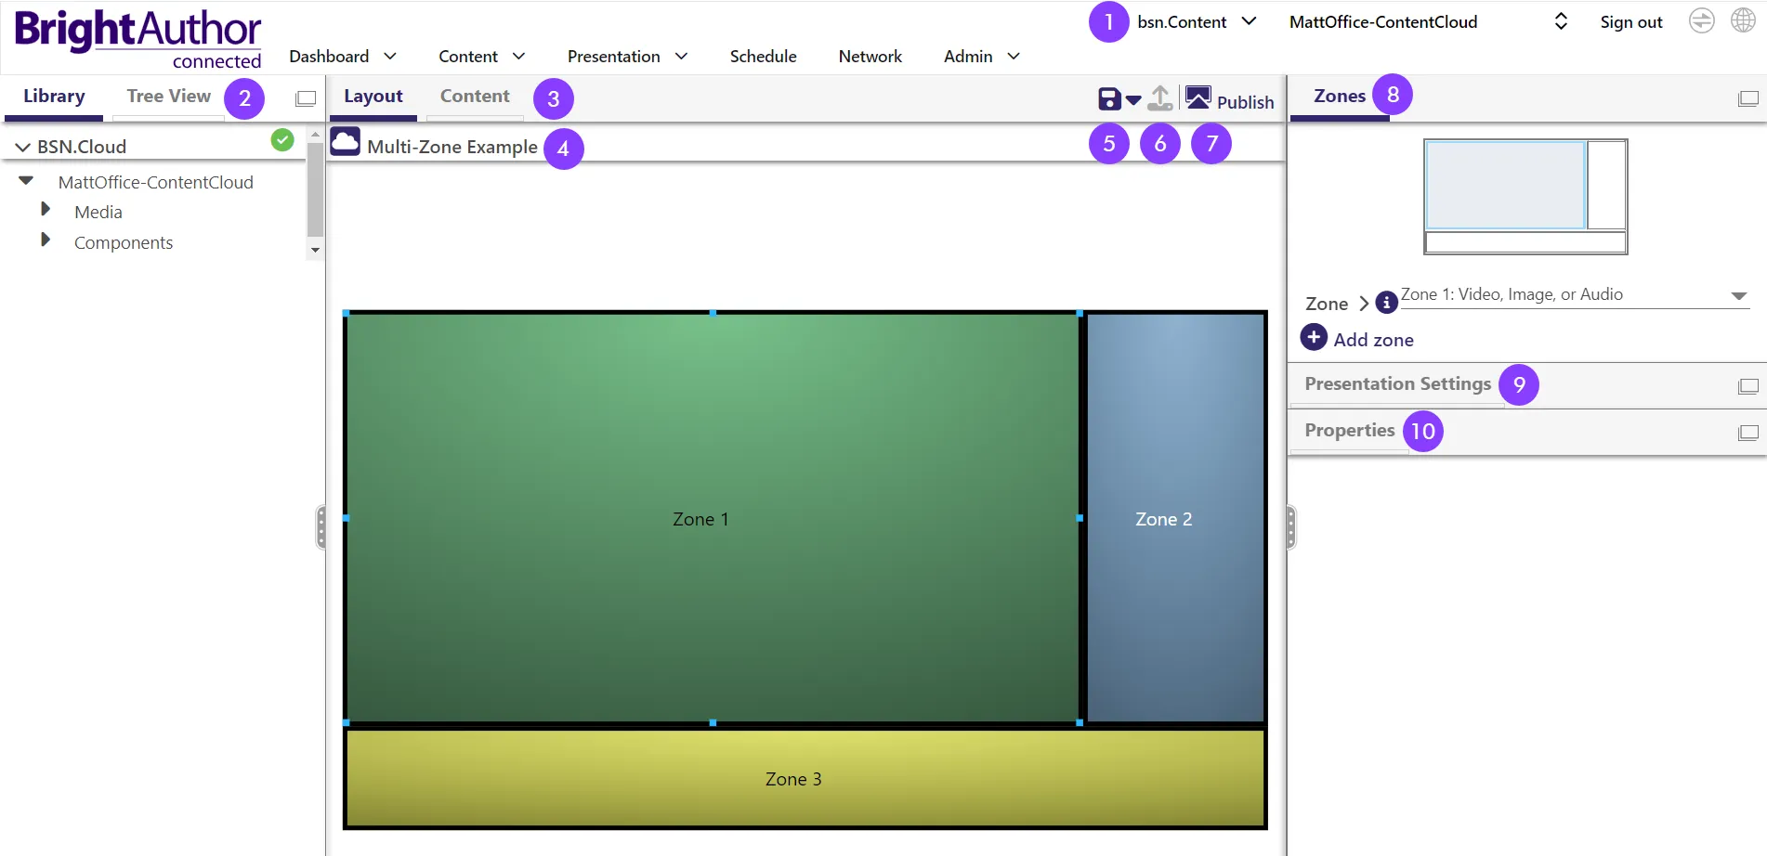1767x856 pixels.
Task: Select the Components tree item
Action: [x=124, y=242]
